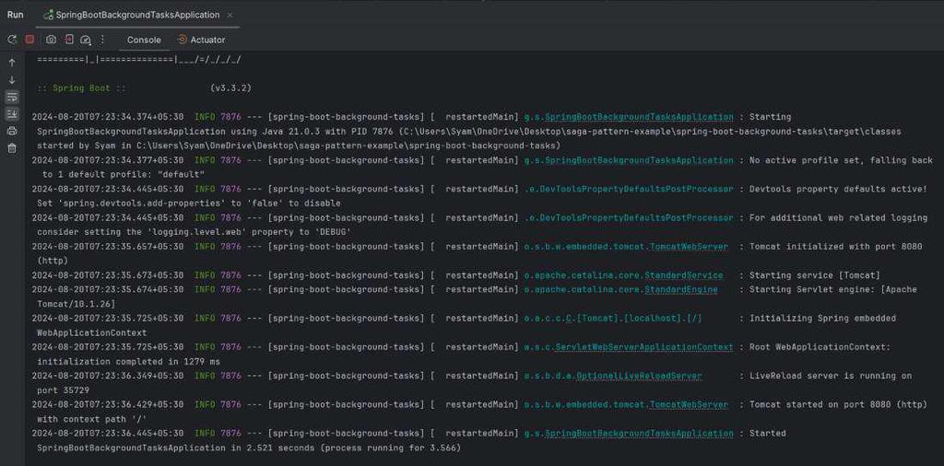
Task: Click timestamp 2024-08-20T07:23:36.349+05:30
Action: pyautogui.click(x=108, y=376)
